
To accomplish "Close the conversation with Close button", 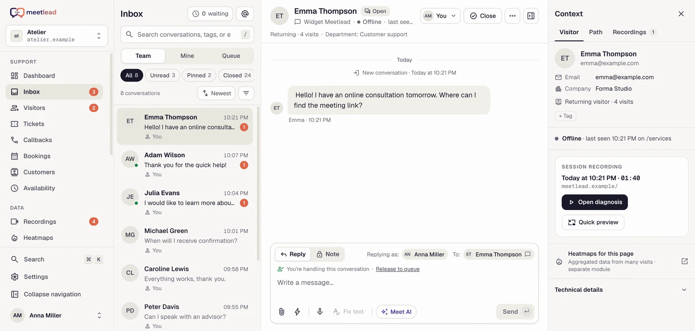I will point(483,16).
